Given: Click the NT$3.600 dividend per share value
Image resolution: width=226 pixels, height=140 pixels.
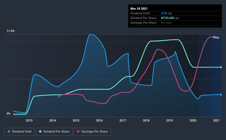Looking at the screenshot, I should [x=168, y=18].
